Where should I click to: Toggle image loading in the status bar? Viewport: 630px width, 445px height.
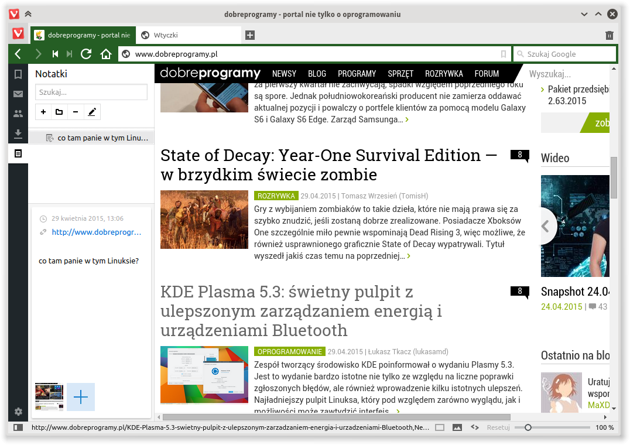(457, 427)
